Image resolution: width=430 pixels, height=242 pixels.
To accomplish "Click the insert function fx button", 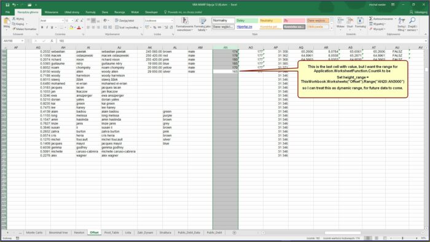I will [52, 41].
